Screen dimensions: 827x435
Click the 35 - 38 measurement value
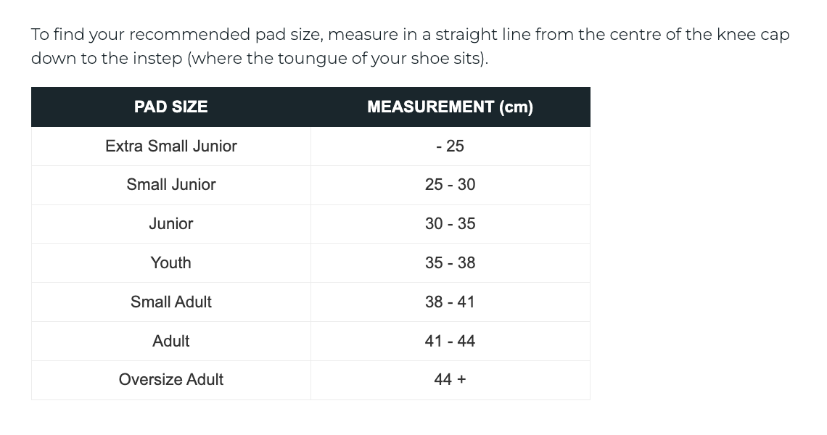tap(450, 263)
